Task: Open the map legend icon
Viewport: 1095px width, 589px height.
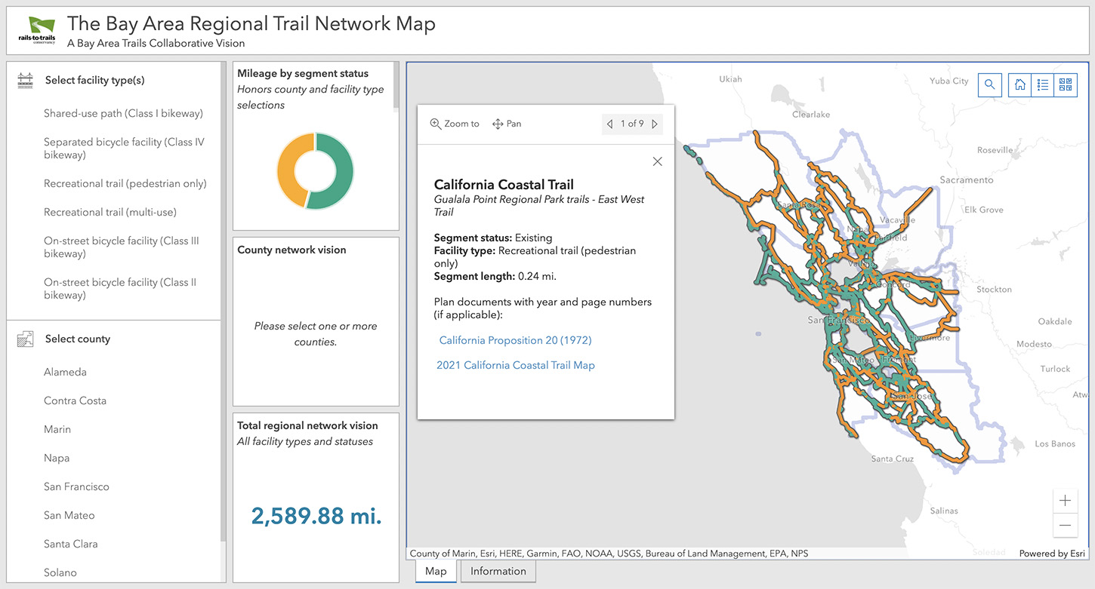Action: click(x=1042, y=84)
